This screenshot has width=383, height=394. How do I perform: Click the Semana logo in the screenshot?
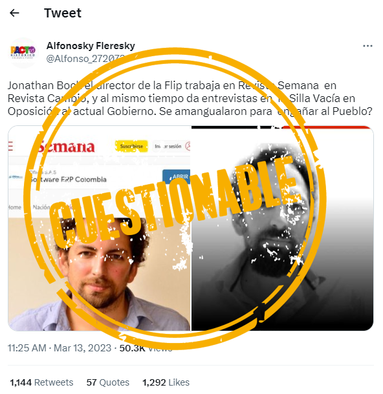tap(67, 147)
